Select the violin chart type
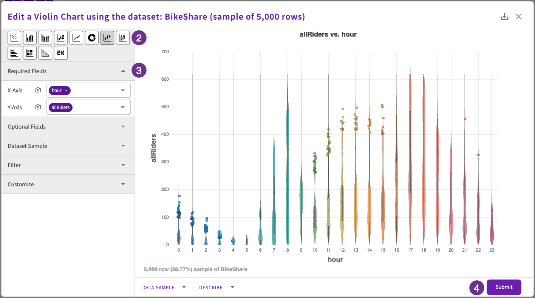The height and width of the screenshot is (298, 535). tap(107, 38)
